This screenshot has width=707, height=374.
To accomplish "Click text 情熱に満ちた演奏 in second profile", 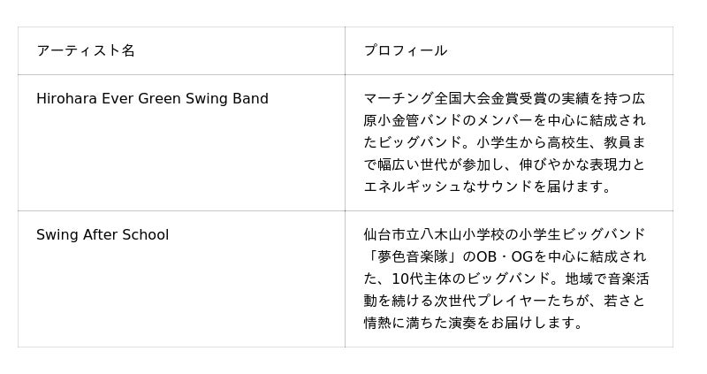I will coord(420,323).
